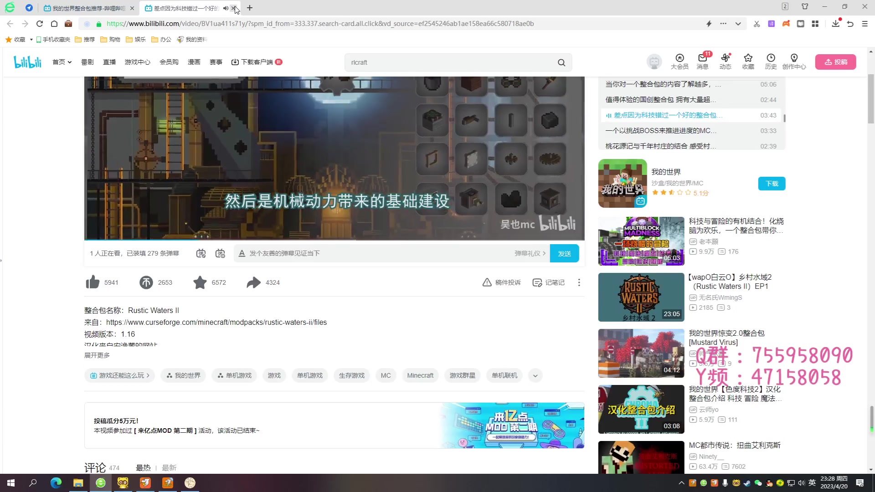Go to browser home icon
Image resolution: width=875 pixels, height=492 pixels.
coord(54,24)
